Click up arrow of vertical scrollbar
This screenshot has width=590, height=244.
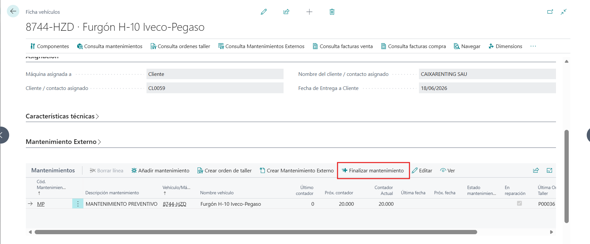tap(566, 61)
